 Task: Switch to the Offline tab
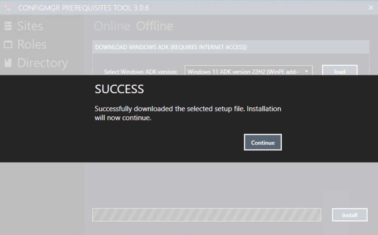point(154,25)
